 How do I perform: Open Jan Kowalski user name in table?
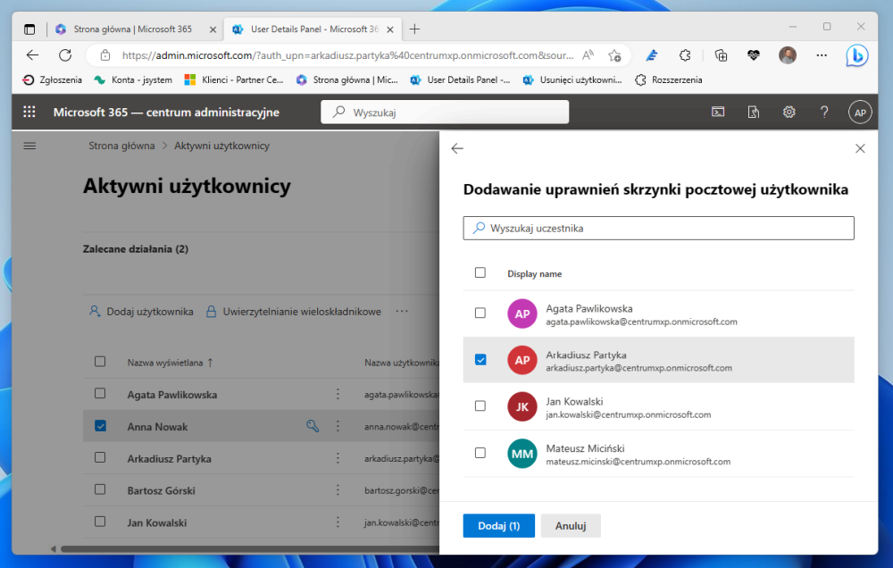[x=157, y=522]
